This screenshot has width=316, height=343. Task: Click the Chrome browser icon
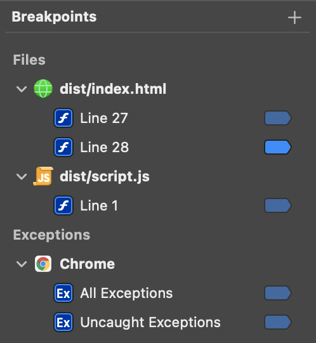[43, 264]
